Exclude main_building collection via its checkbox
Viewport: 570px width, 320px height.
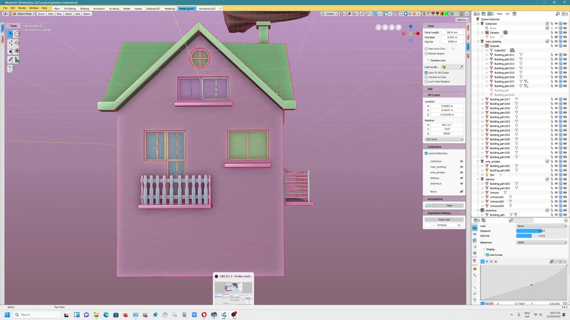547,41
